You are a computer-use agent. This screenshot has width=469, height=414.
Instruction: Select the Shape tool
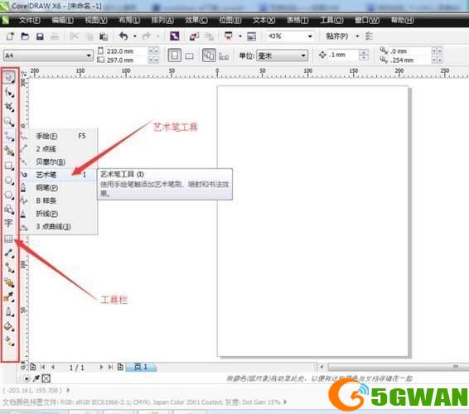(9, 93)
